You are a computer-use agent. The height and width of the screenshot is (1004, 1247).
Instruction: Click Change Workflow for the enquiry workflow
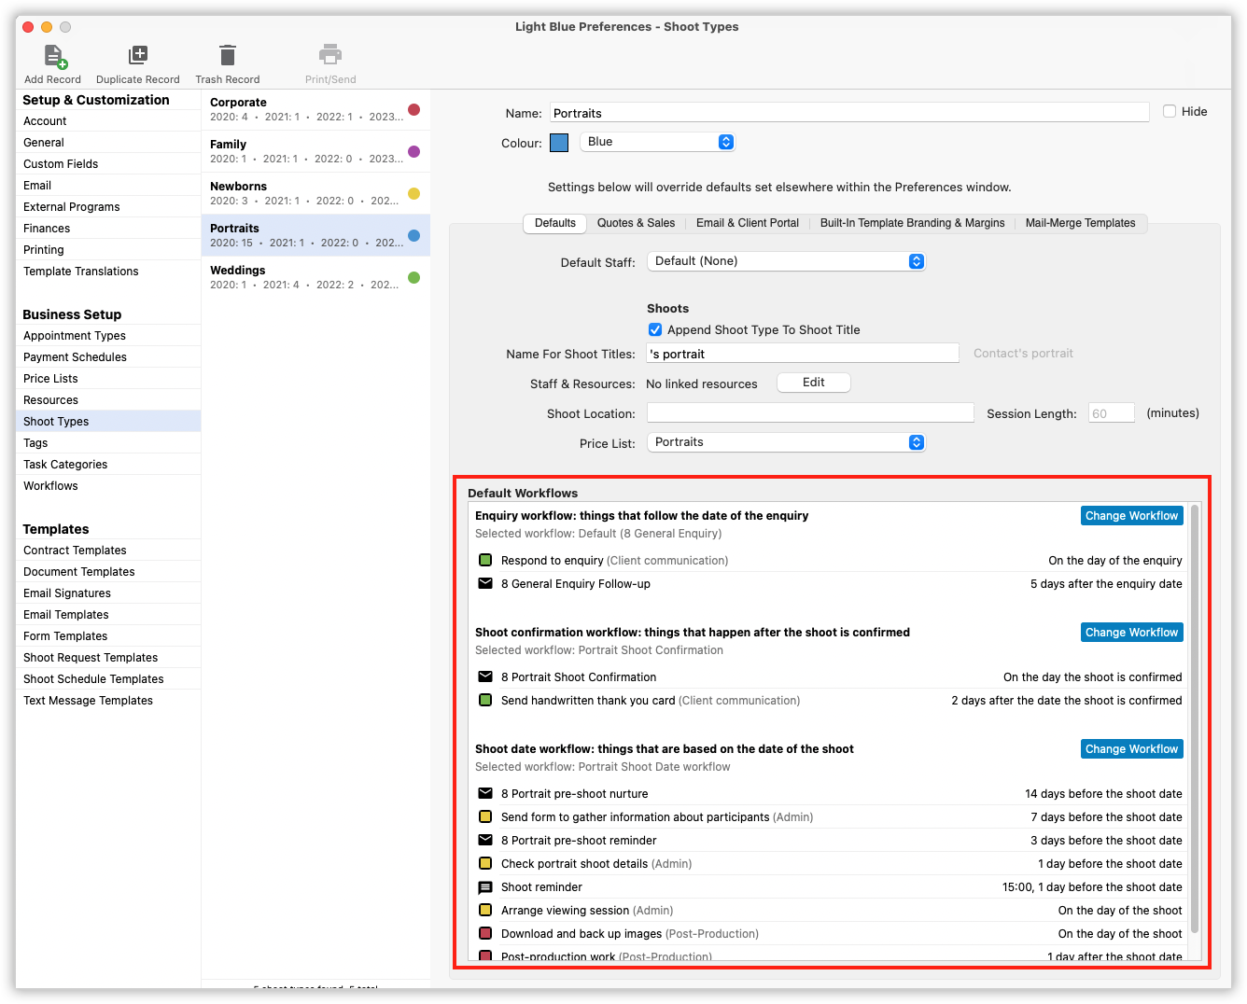1131,515
